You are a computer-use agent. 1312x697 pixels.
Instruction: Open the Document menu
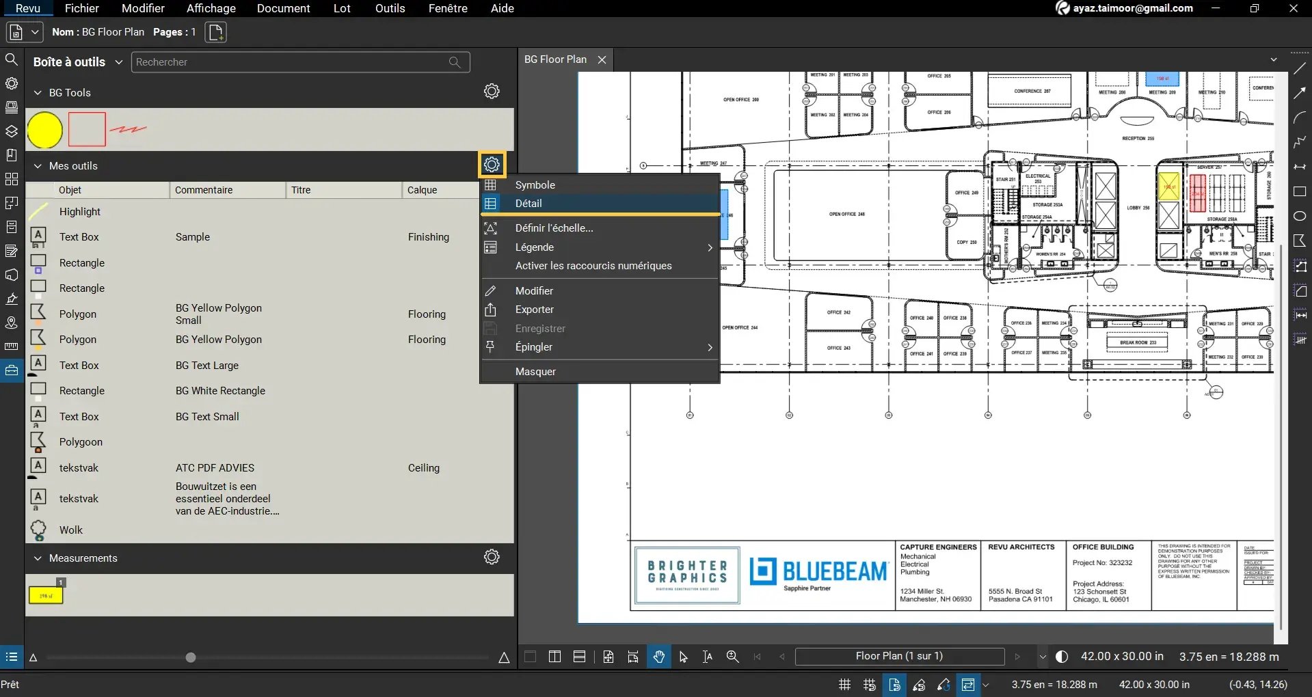point(284,8)
